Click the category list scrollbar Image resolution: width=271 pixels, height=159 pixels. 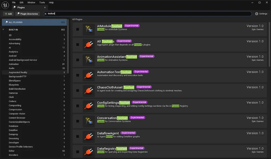(x=68, y=46)
